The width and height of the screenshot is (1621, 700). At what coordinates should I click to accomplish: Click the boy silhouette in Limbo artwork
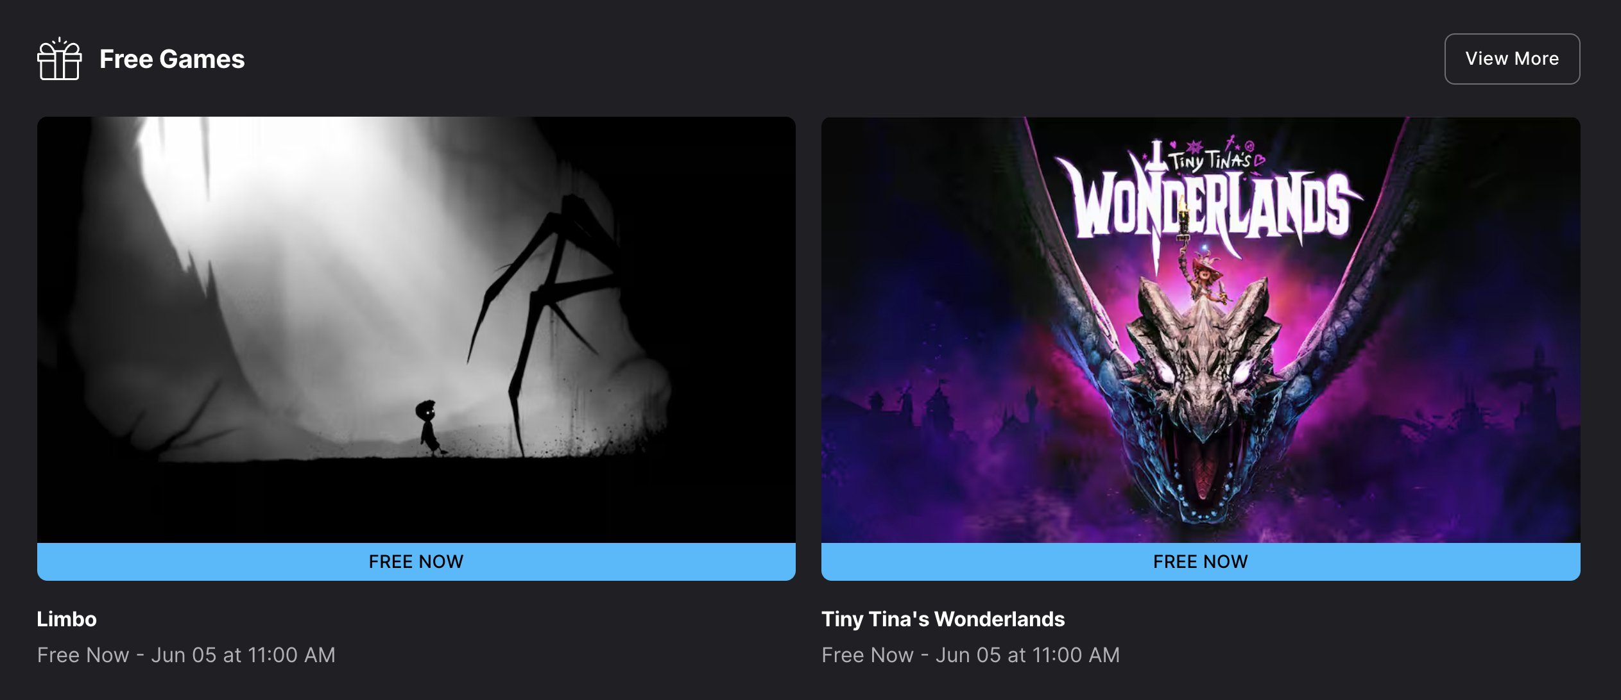coord(429,427)
